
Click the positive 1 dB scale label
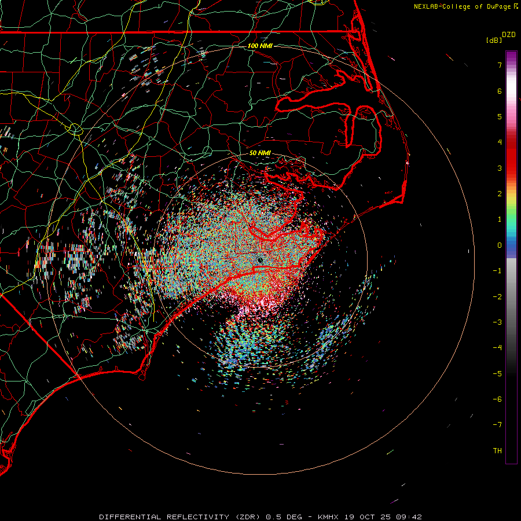[500, 219]
